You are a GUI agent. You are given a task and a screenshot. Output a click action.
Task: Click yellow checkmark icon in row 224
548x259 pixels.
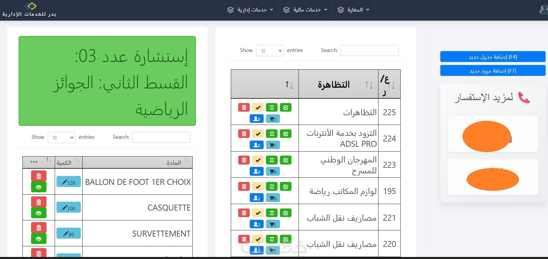coord(258,134)
